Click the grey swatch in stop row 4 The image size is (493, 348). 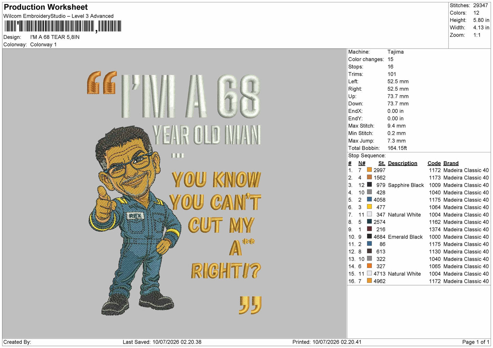(x=369, y=192)
